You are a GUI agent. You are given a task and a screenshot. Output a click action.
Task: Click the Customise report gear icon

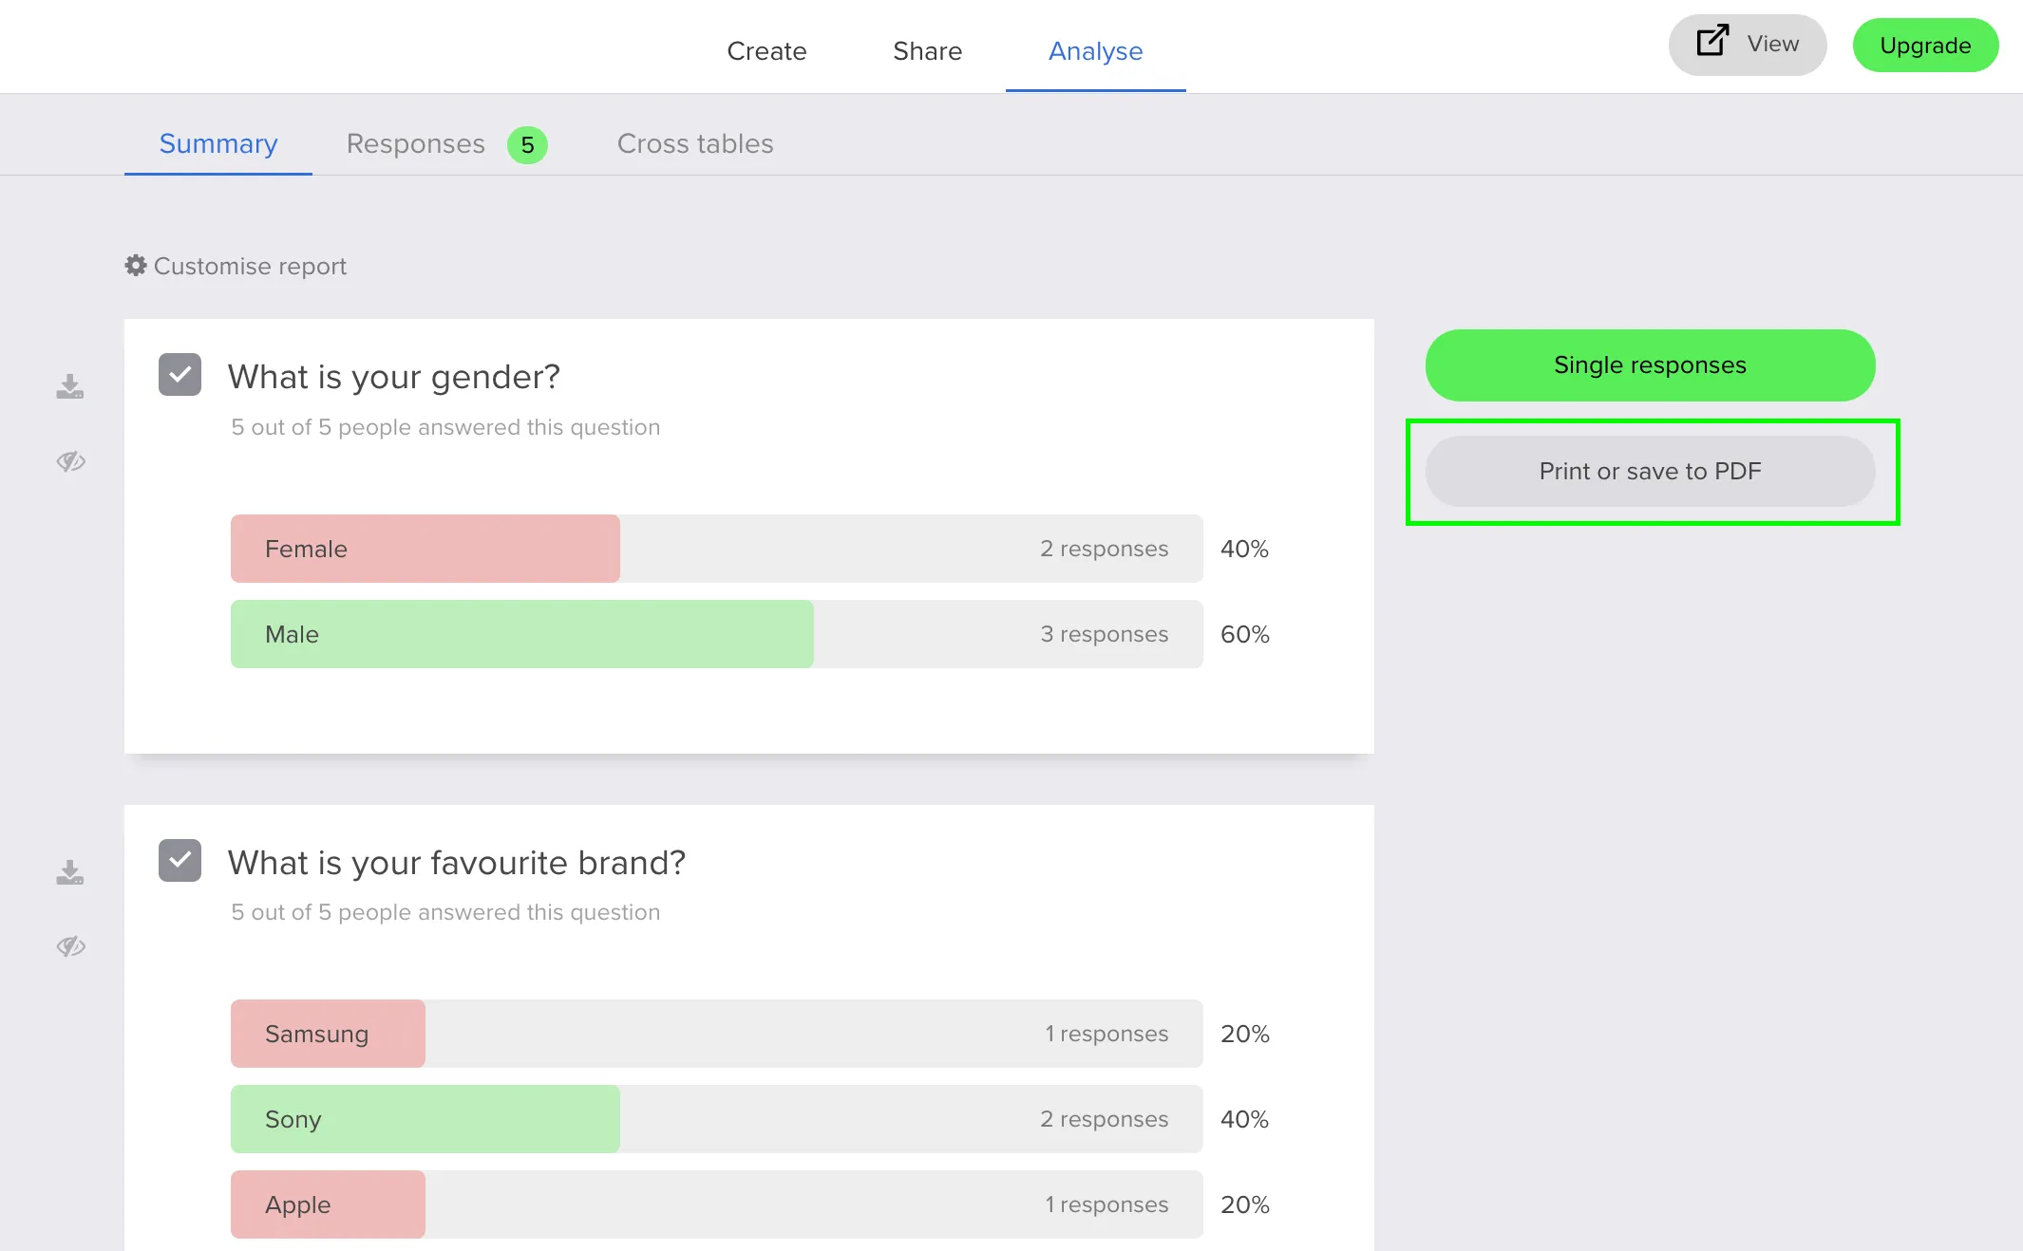click(136, 266)
